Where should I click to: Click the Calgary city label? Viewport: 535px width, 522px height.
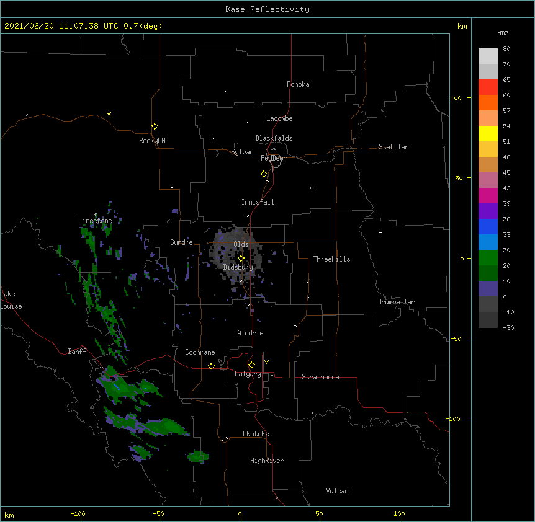pyautogui.click(x=248, y=374)
